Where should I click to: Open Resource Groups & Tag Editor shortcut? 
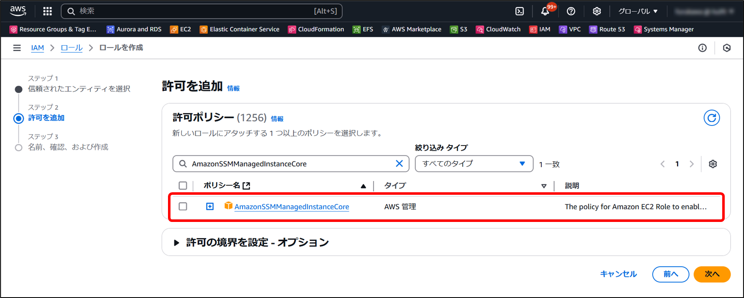[53, 29]
